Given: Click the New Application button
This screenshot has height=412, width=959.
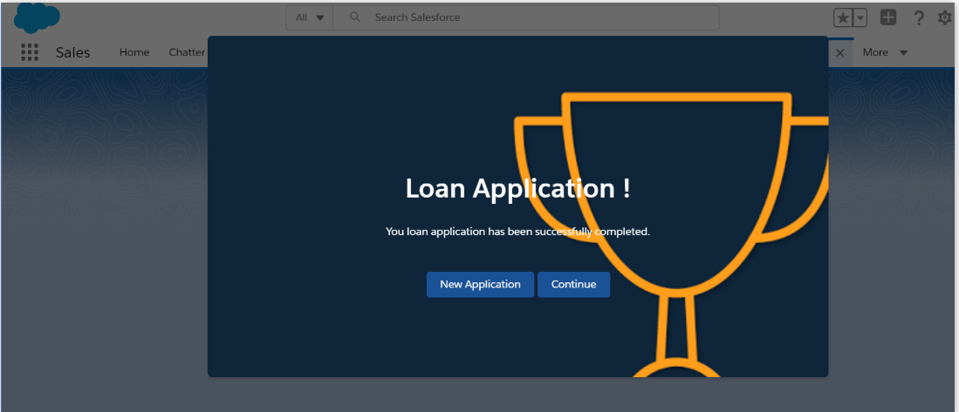Looking at the screenshot, I should [480, 285].
